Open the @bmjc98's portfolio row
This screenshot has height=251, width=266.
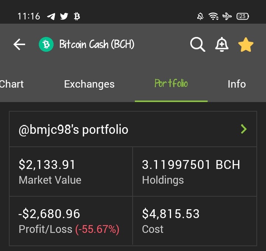(x=133, y=129)
